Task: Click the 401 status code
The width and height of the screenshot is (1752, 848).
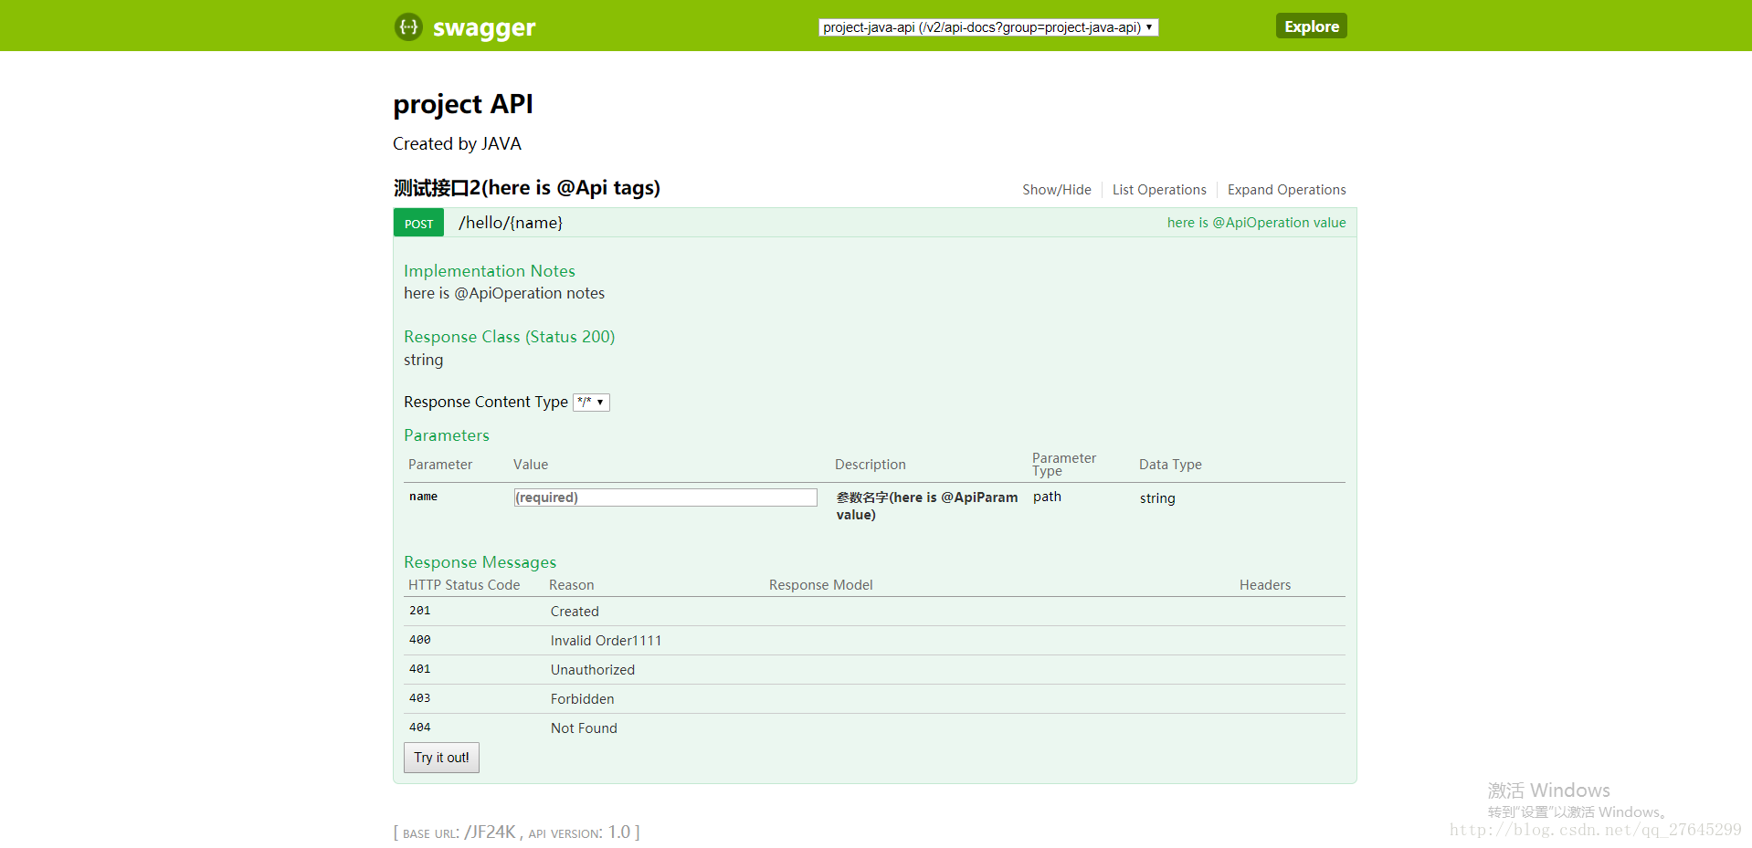Action: 419,669
